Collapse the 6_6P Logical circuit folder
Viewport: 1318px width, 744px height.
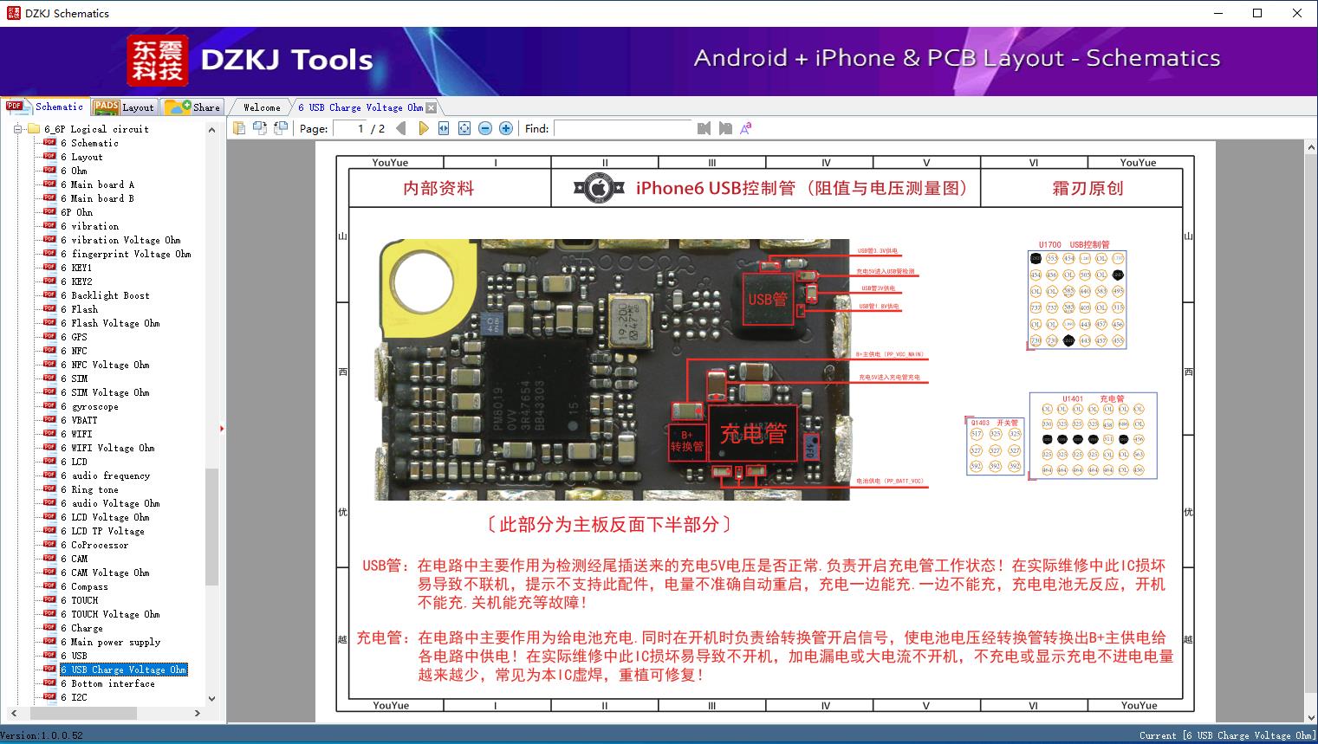click(x=16, y=129)
